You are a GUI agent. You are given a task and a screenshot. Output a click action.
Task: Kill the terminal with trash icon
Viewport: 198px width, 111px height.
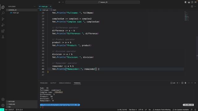(x=185, y=83)
